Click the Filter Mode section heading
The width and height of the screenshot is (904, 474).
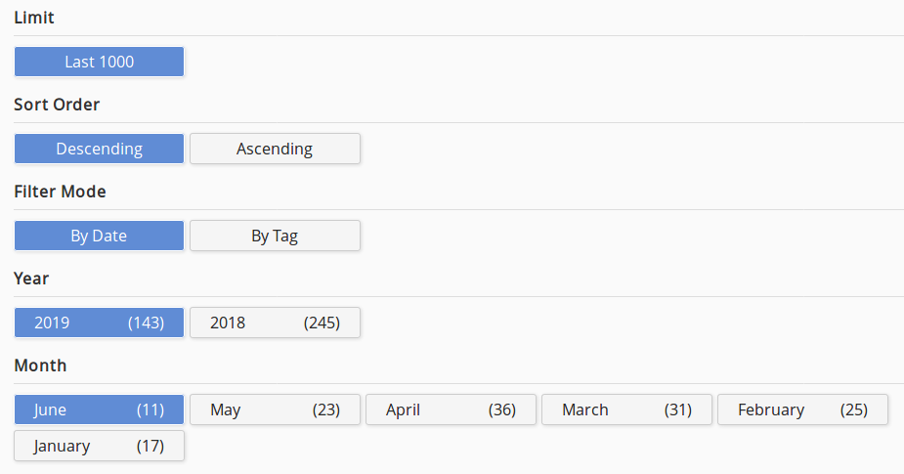[x=60, y=192]
